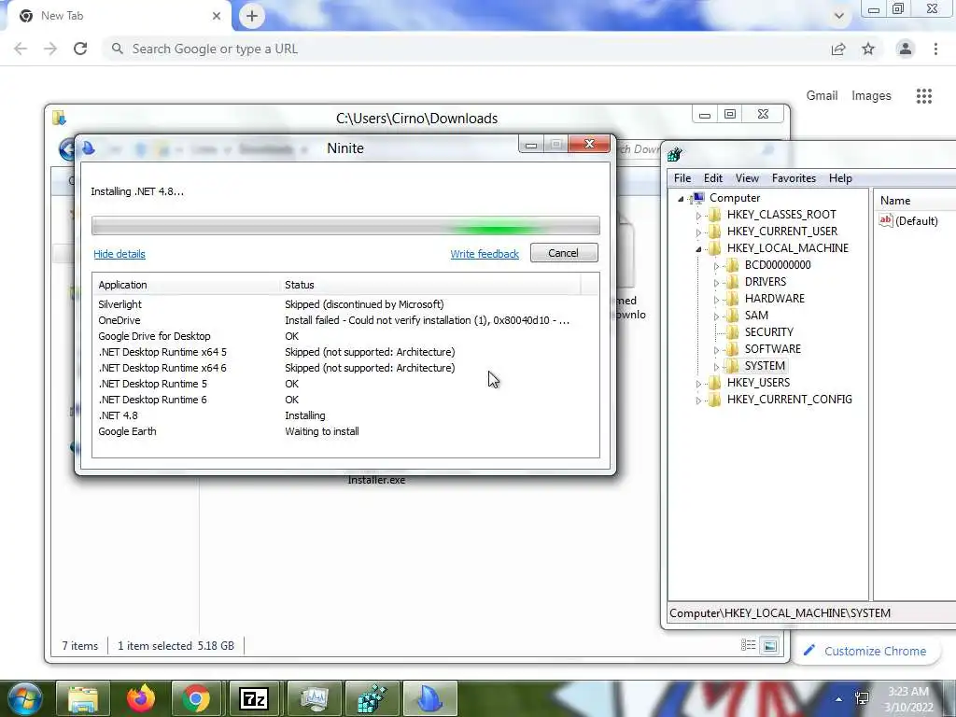Open Favorites menu in Registry Editor
The height and width of the screenshot is (717, 956).
pos(794,178)
